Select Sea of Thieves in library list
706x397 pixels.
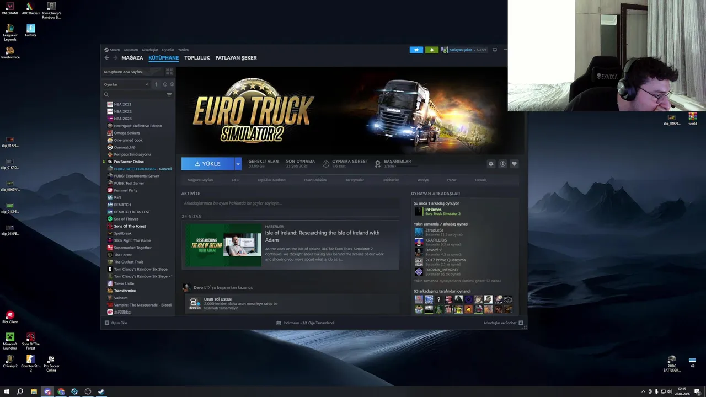tap(126, 219)
